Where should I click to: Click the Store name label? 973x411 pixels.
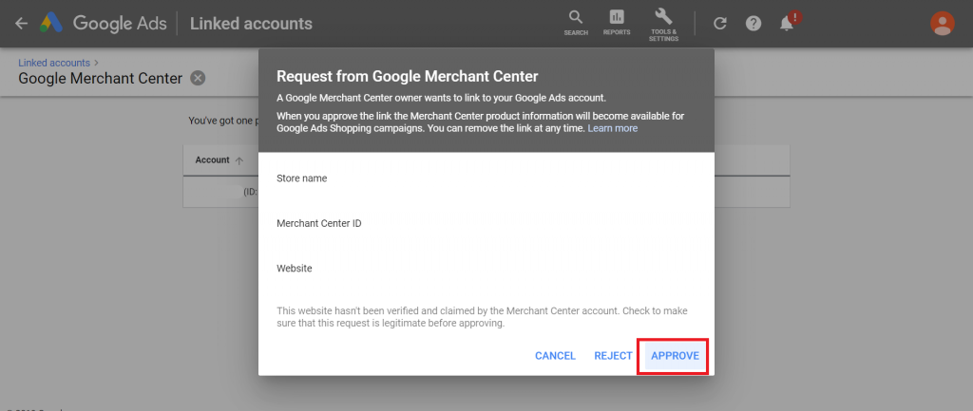pyautogui.click(x=301, y=178)
